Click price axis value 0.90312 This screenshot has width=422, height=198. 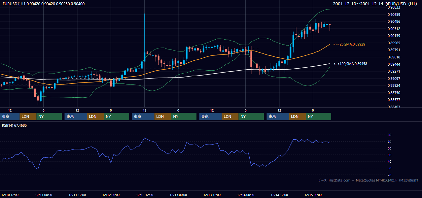(394, 29)
